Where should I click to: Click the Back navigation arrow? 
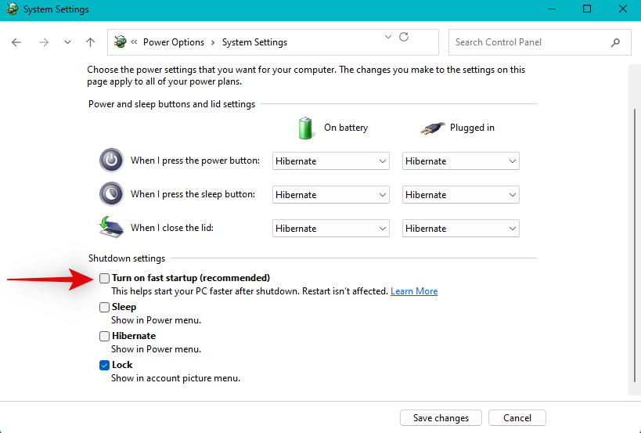click(x=16, y=42)
